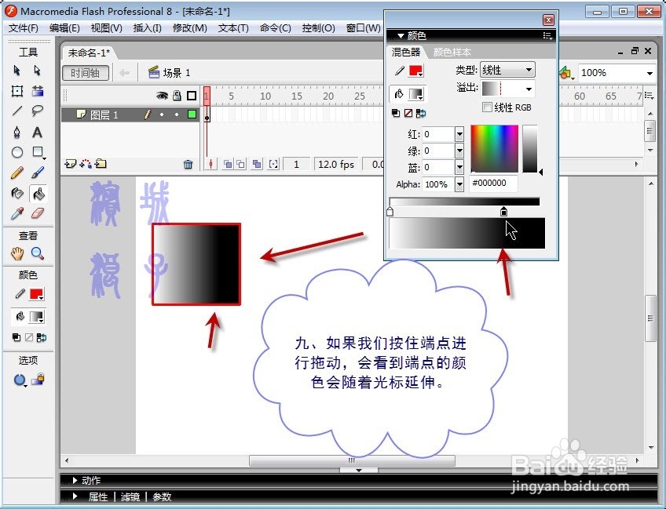Select the Eyedropper tool

pyautogui.click(x=17, y=212)
